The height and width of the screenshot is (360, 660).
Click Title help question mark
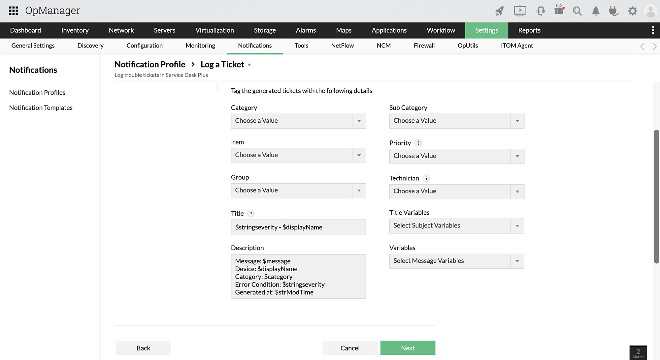pyautogui.click(x=251, y=214)
